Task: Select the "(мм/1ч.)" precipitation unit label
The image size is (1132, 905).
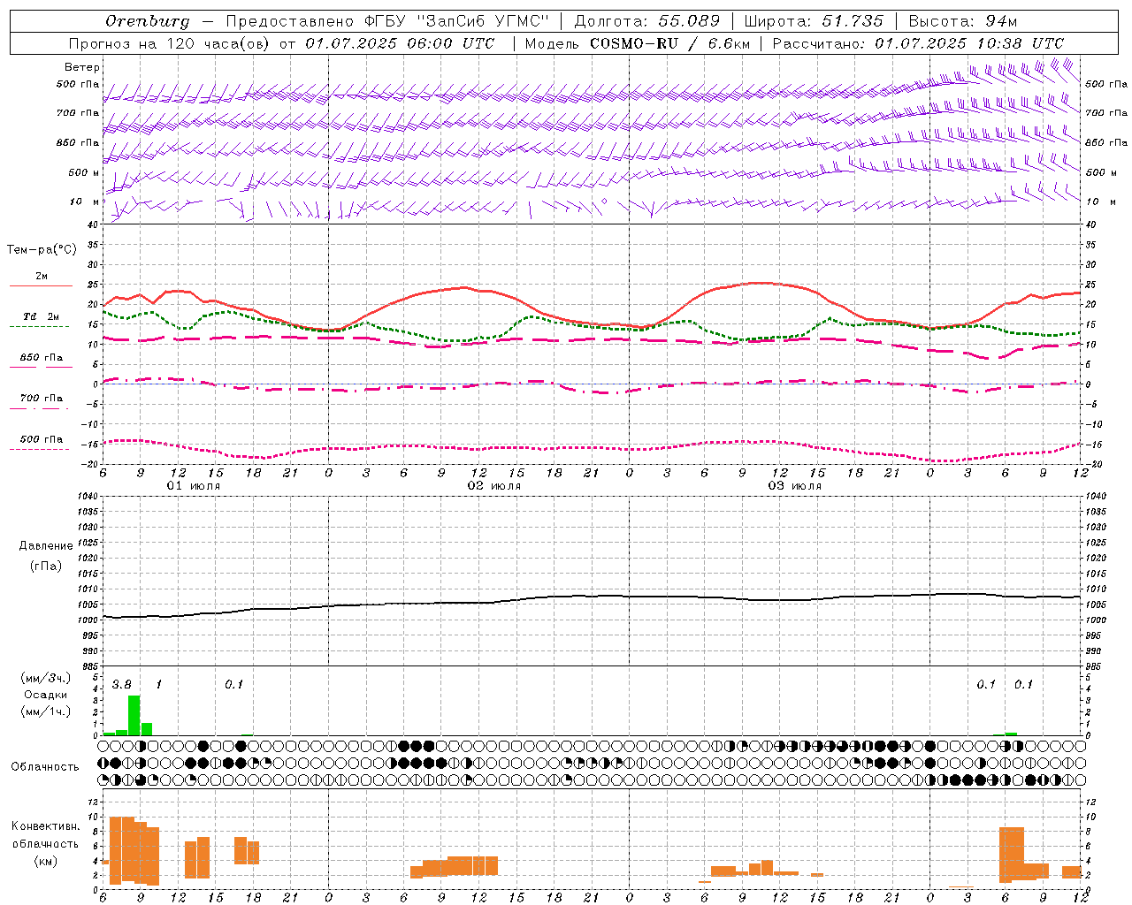Action: coord(46,711)
